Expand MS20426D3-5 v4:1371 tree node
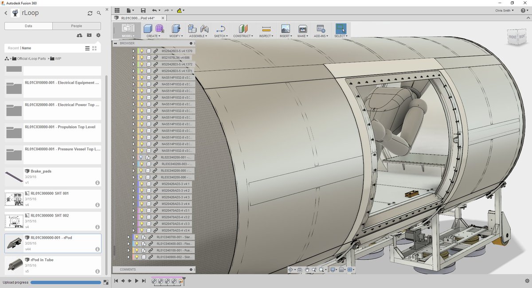 pos(134,71)
